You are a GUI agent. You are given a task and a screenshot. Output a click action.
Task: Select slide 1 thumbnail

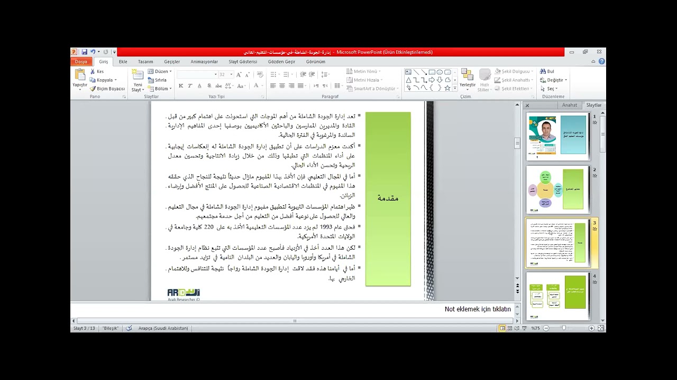pos(557,136)
